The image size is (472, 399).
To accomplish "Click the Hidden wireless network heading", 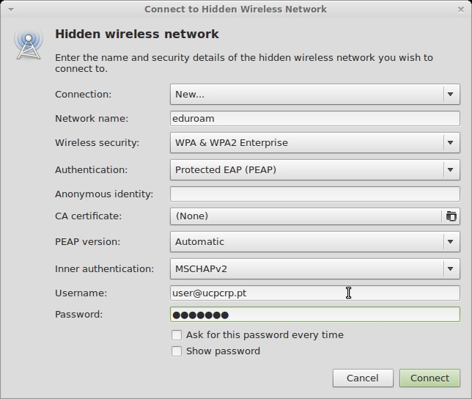I will point(137,34).
